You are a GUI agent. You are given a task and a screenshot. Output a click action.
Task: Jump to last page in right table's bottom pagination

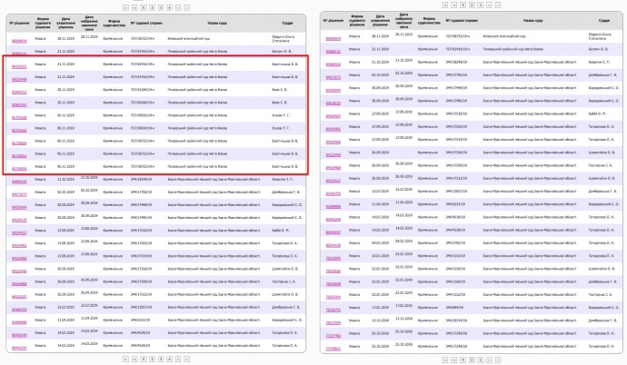[497, 360]
